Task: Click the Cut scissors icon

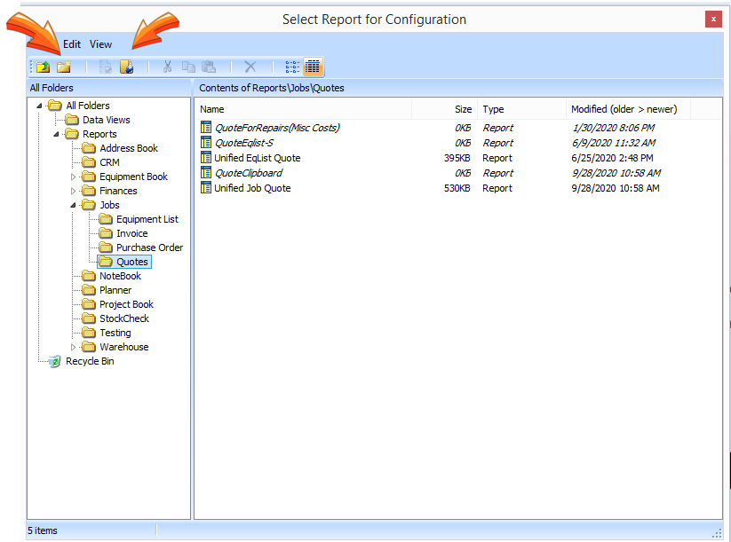Action: pos(167,67)
